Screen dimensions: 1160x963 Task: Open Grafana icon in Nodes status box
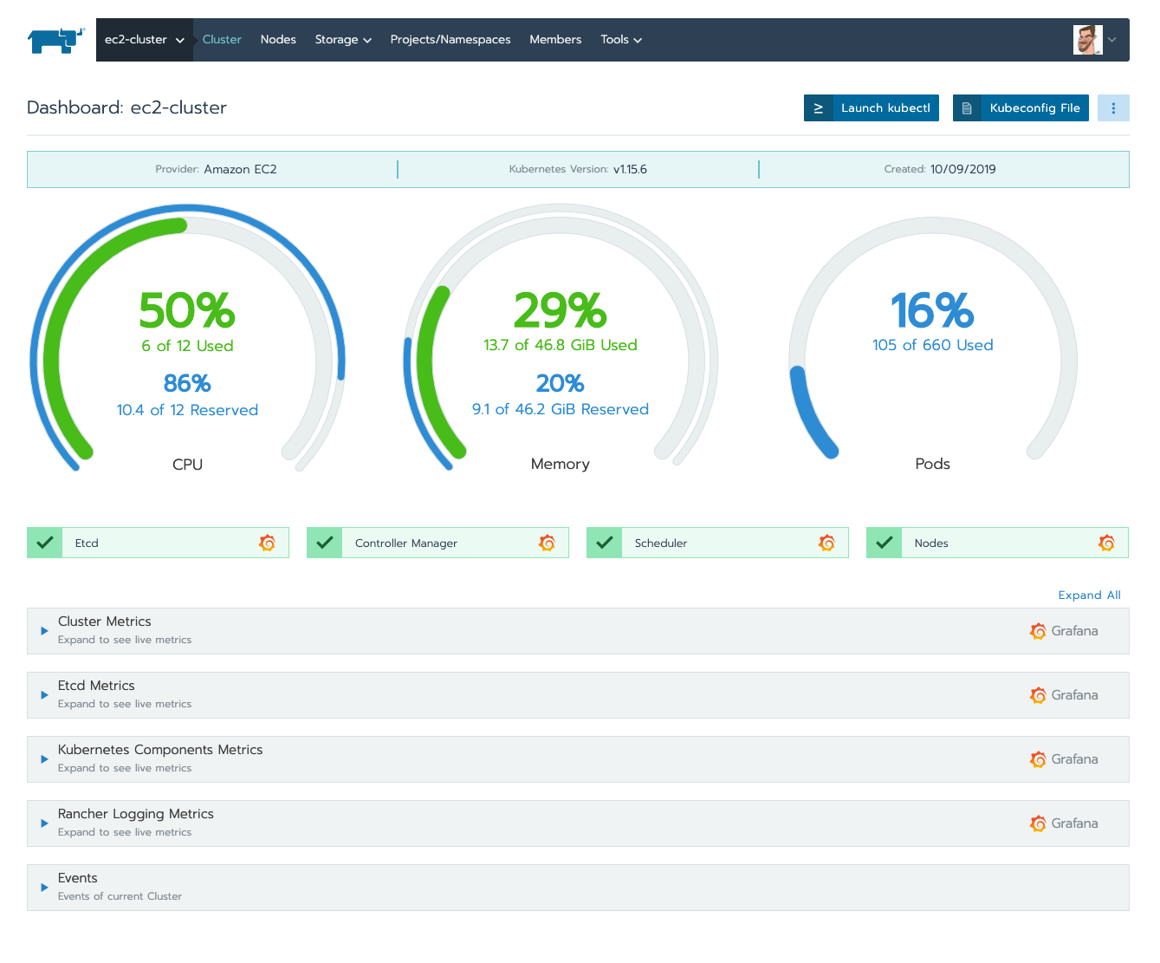tap(1106, 543)
